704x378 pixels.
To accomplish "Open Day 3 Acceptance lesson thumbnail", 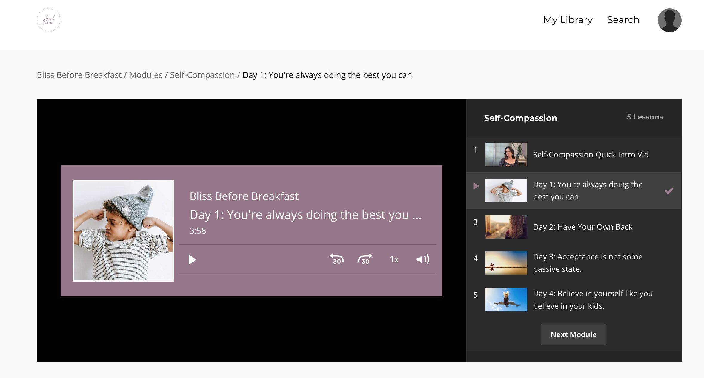I will point(506,263).
